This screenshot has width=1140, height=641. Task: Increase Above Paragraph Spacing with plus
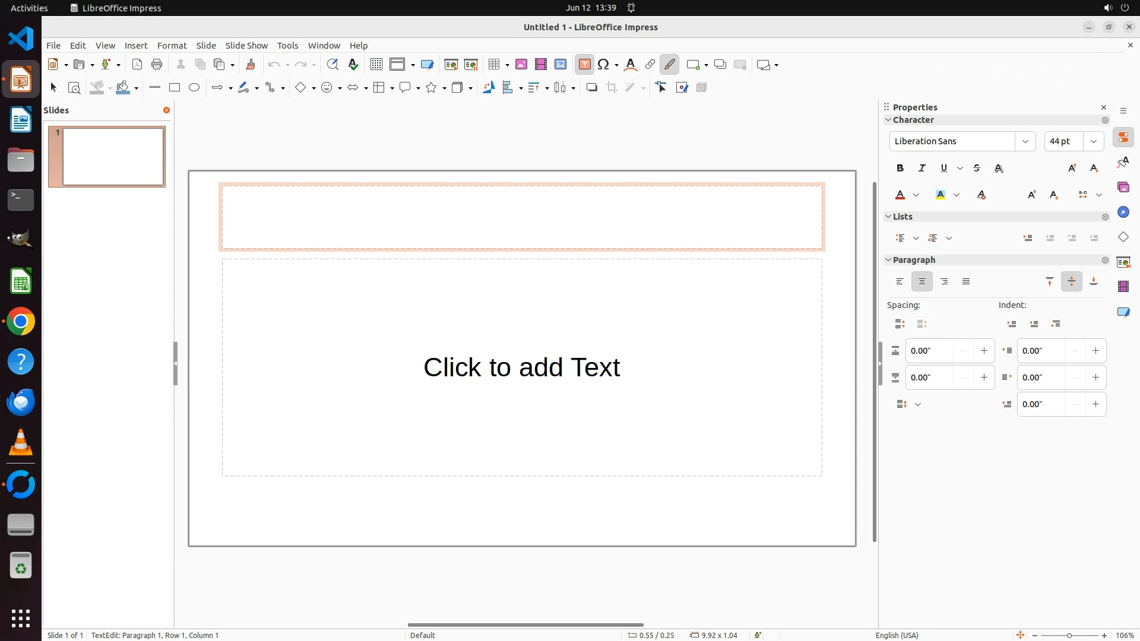984,351
